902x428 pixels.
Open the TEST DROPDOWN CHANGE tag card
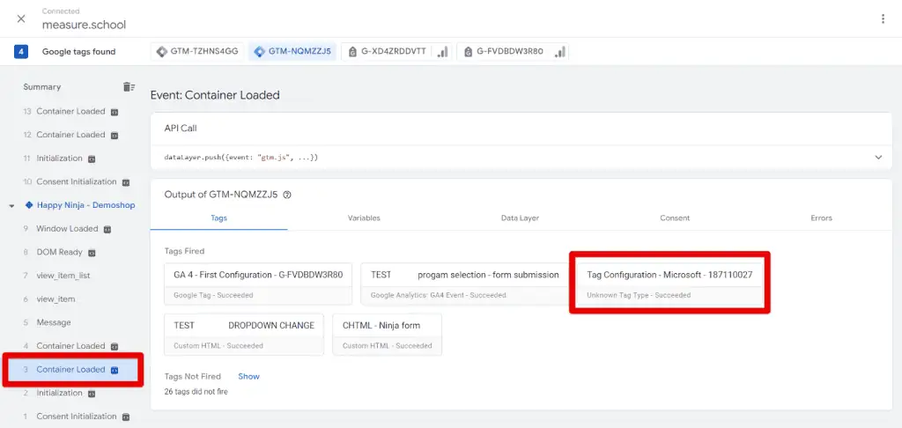click(x=244, y=335)
